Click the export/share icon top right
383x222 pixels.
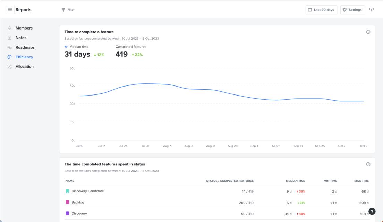[x=372, y=10]
